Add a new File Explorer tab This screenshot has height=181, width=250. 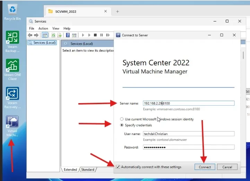click(x=118, y=11)
